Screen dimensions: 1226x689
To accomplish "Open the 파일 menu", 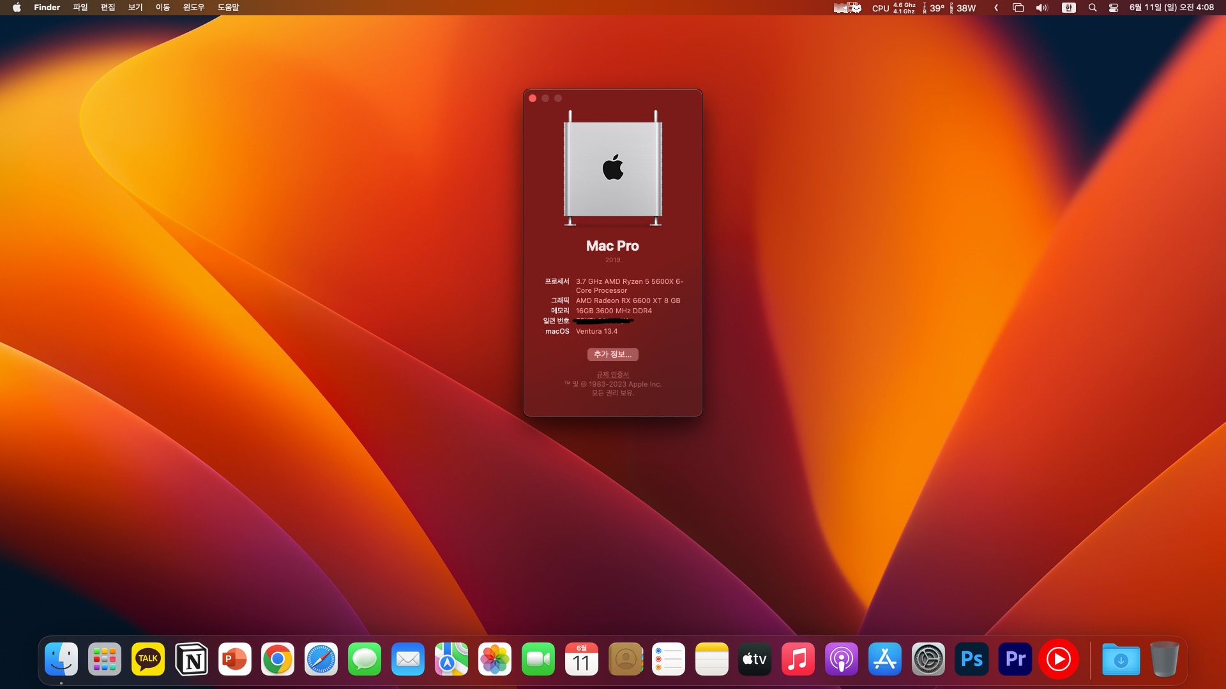I will pyautogui.click(x=80, y=8).
